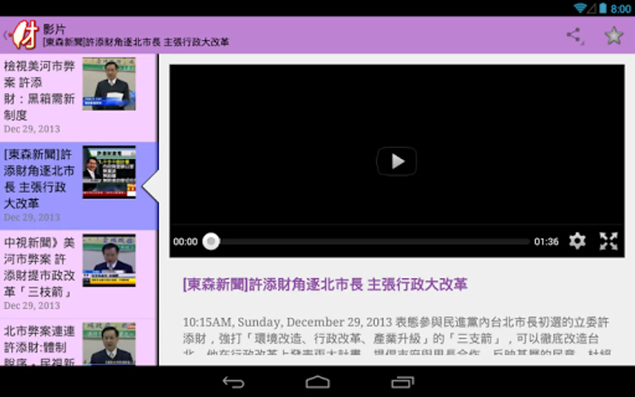635x397 pixels.
Task: Click the 01:36 video duration label
Action: [546, 242]
